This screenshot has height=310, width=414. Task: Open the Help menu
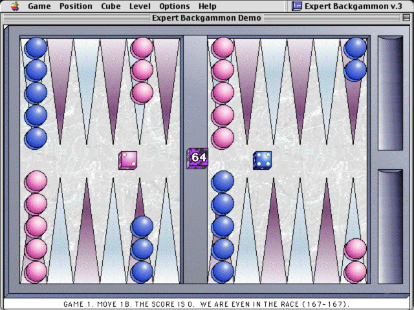point(208,6)
